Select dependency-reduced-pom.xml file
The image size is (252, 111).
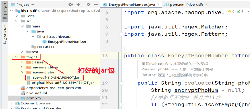pos(54,88)
